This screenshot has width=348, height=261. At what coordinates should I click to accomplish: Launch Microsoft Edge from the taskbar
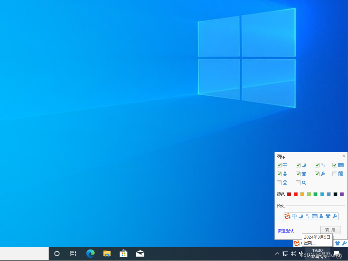[90, 254]
